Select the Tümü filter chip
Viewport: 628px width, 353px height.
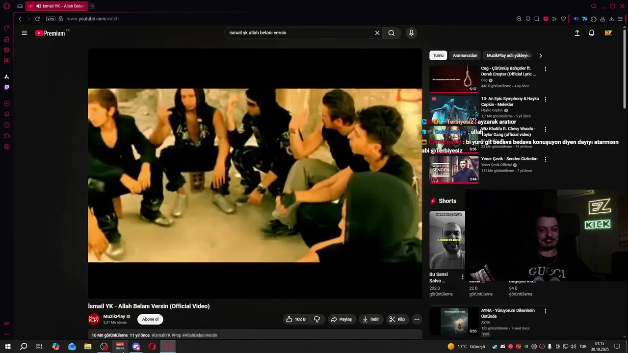coord(438,55)
